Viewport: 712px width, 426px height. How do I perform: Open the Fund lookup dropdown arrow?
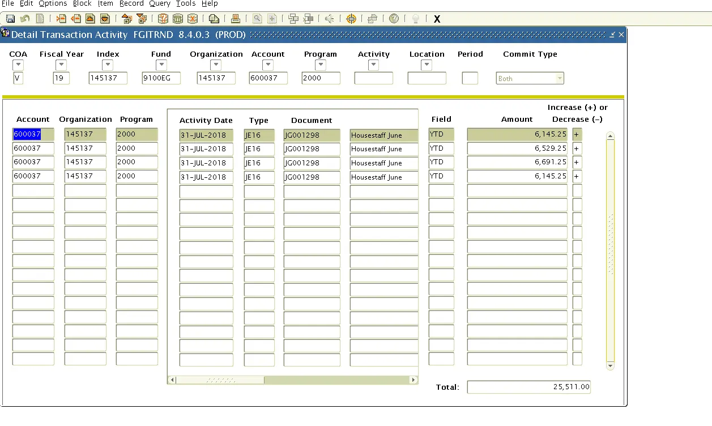161,65
